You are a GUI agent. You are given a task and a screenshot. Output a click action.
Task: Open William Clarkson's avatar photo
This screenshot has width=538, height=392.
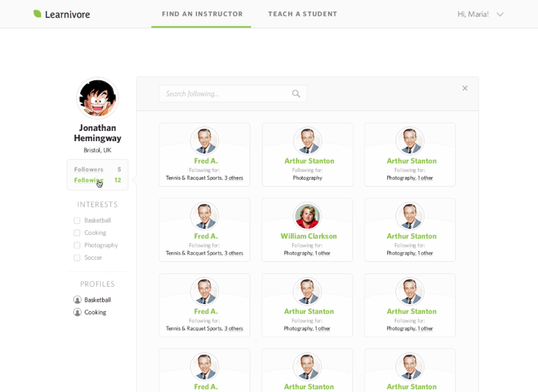pos(307,216)
